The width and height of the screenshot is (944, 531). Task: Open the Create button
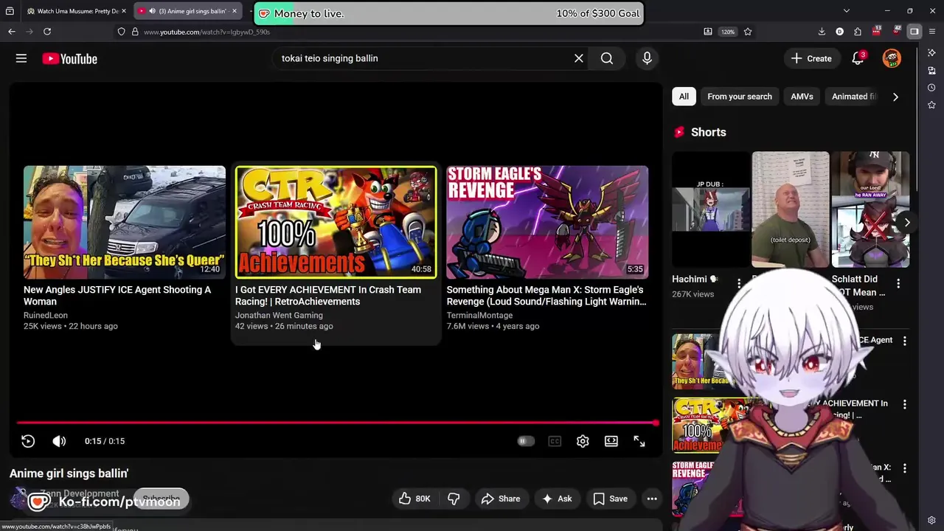(811, 58)
